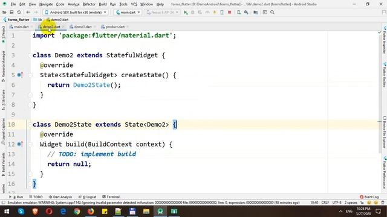Image resolution: width=387 pixels, height=217 pixels.
Task: Click the 10:40 caret position indicator
Action: pyautogui.click(x=314, y=203)
